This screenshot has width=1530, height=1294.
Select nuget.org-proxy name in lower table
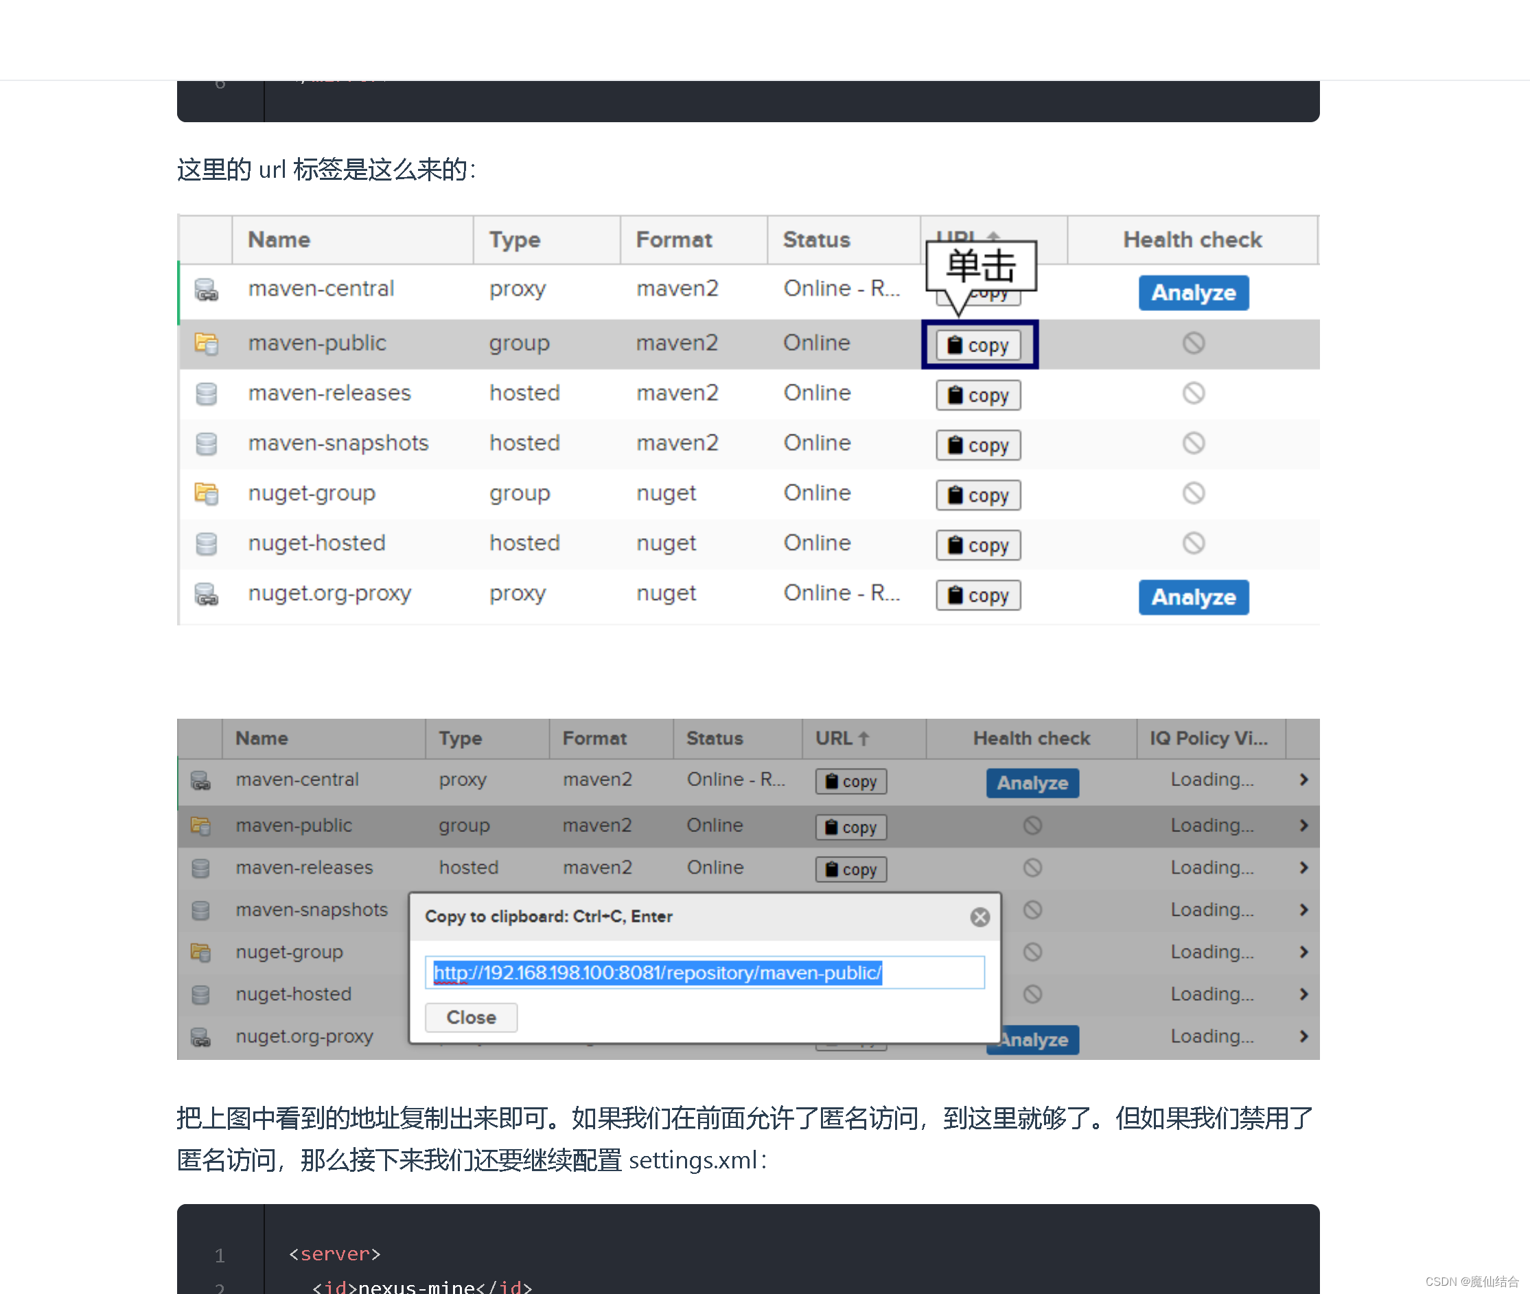tap(304, 1037)
